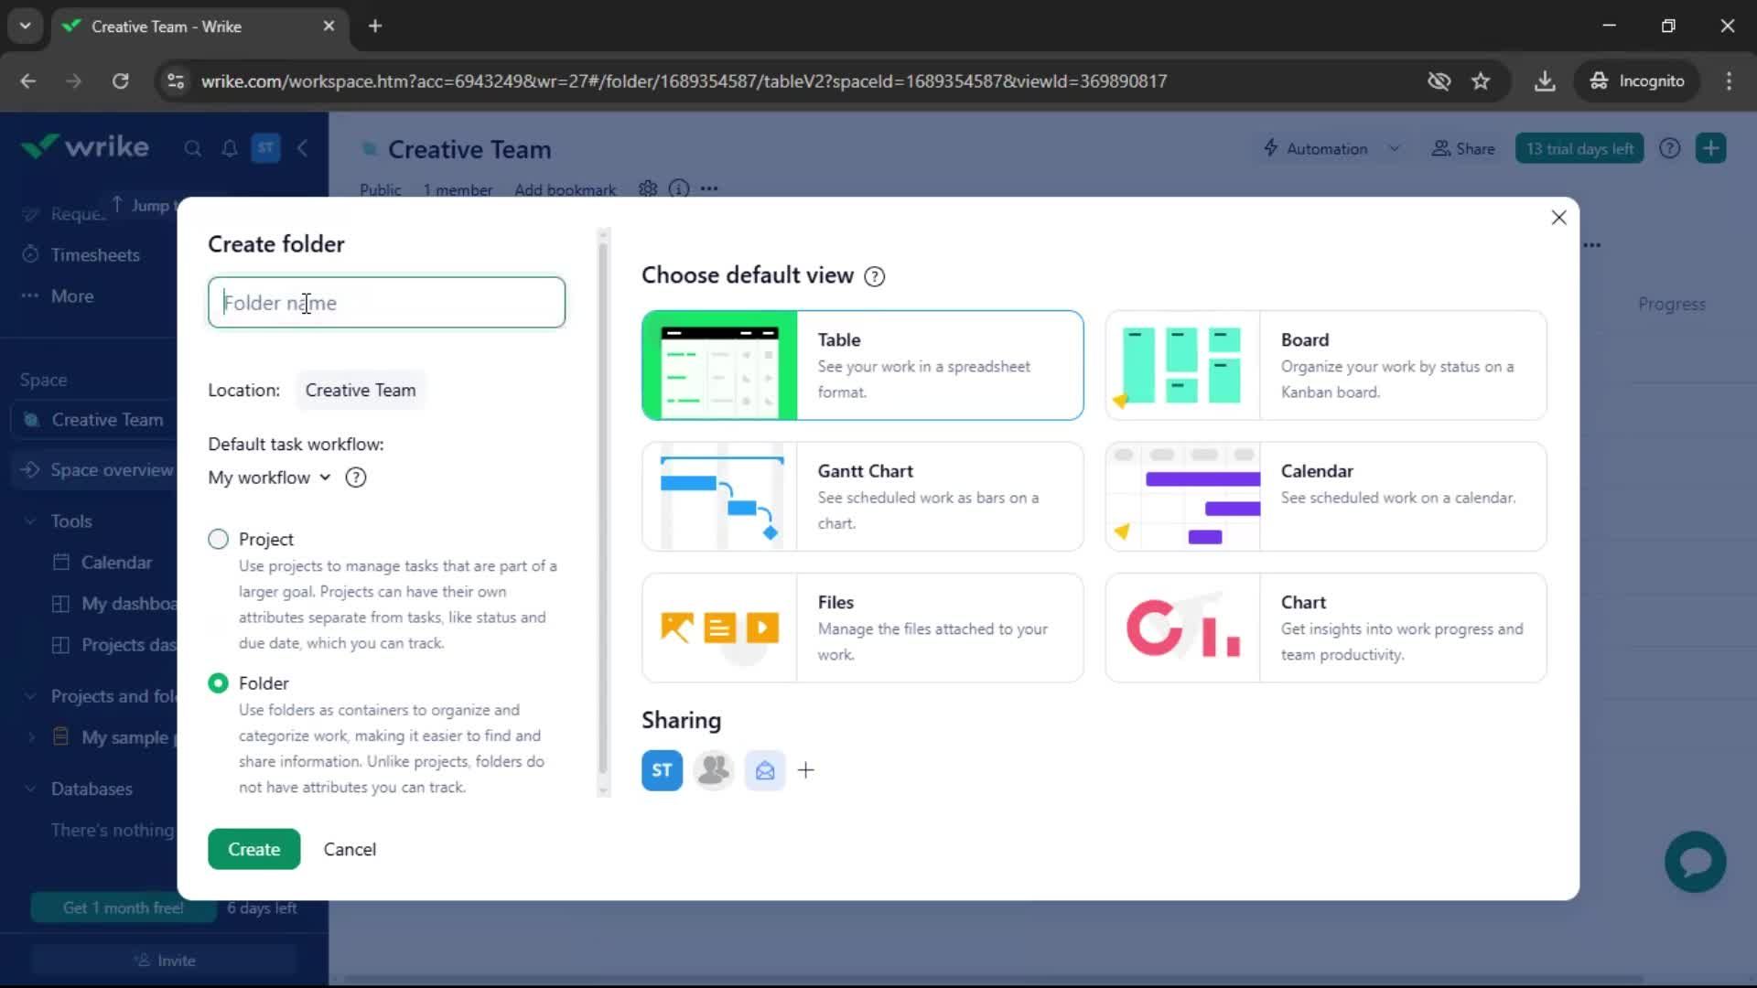This screenshot has height=988, width=1757.
Task: Click the Creative Team location chip
Action: 361,391
